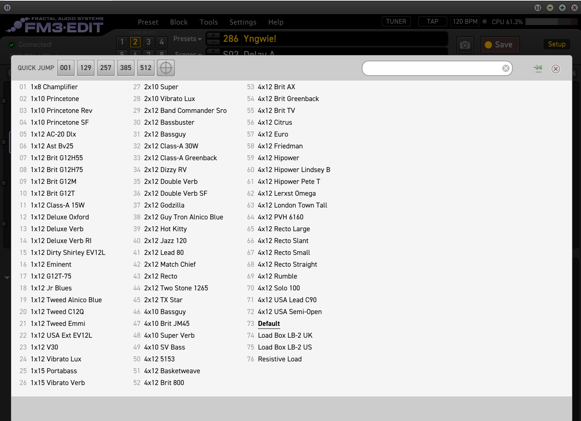This screenshot has height=421, width=581.
Task: Select scene 1 button
Action: 121,42
